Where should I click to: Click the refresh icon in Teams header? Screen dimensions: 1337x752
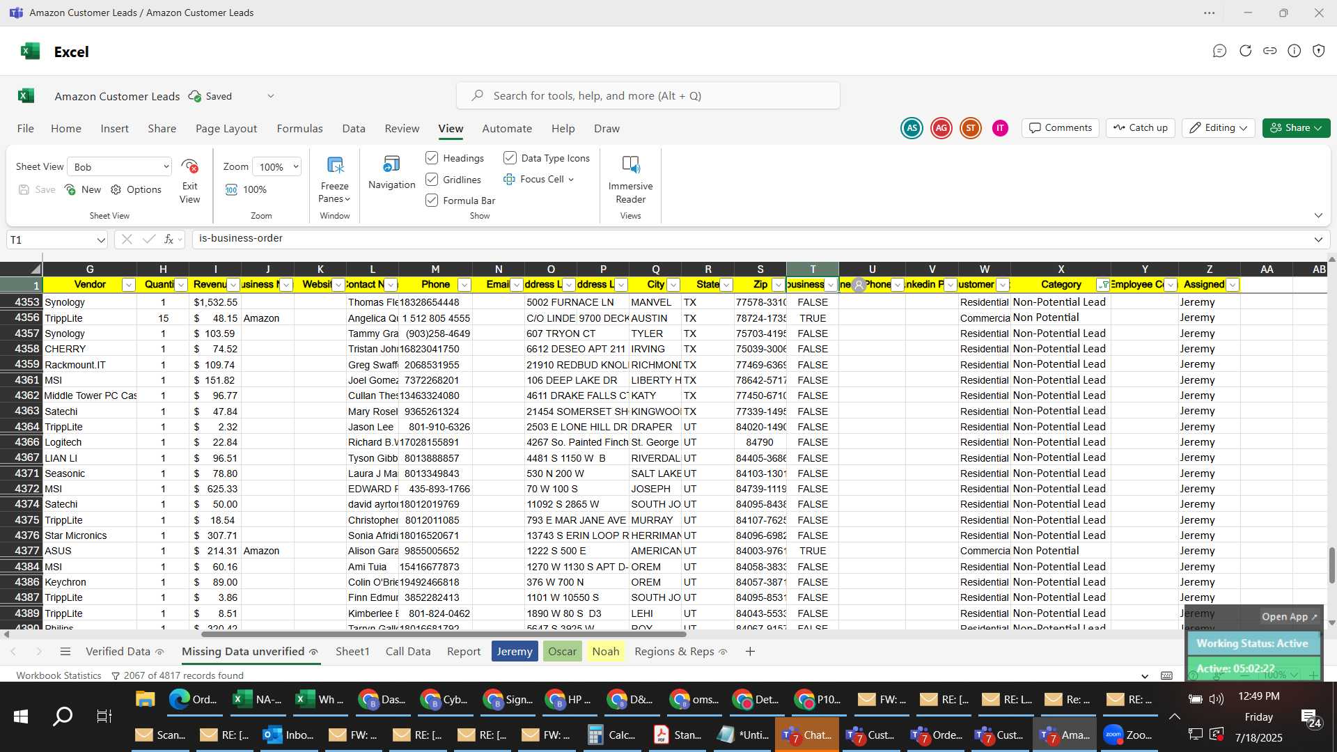(x=1246, y=51)
